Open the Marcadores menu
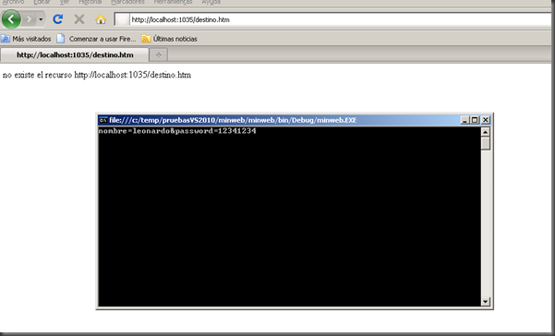This screenshot has height=336, width=555. [x=127, y=2]
